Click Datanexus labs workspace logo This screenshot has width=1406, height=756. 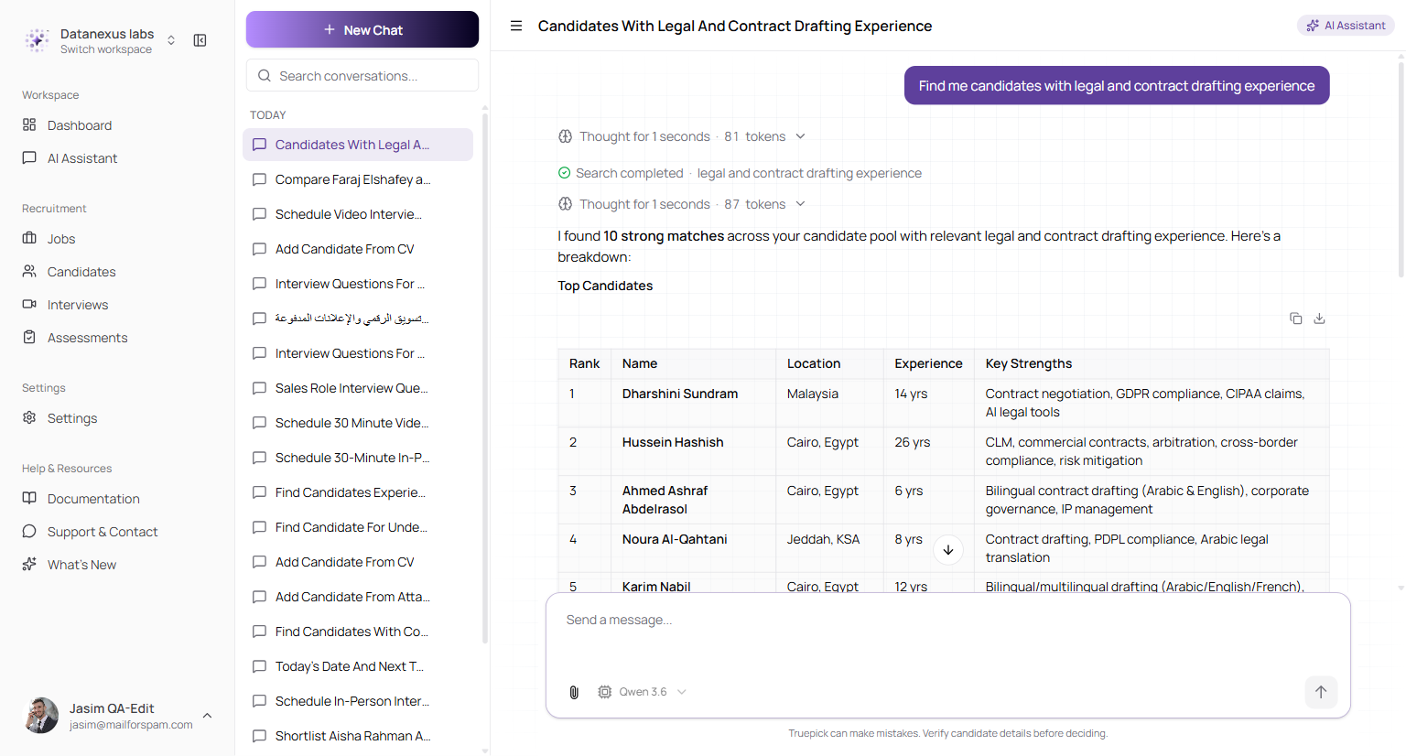tap(38, 40)
